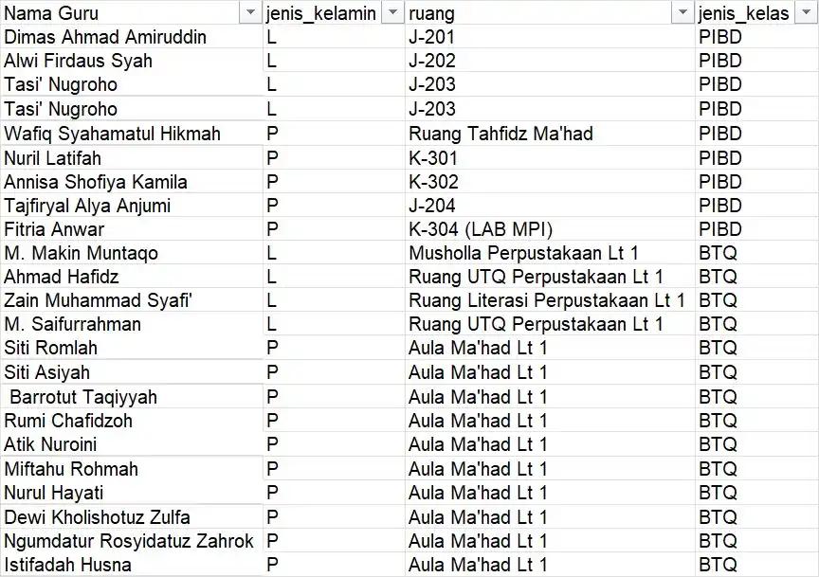This screenshot has width=819, height=577.
Task: Click the PIBD cell in Fitria Anwar row
Action: tap(756, 229)
